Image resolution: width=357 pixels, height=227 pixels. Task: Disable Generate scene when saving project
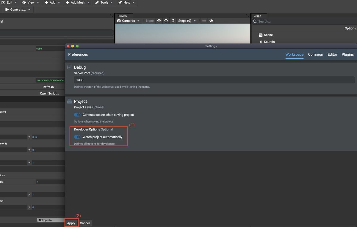pos(77,114)
